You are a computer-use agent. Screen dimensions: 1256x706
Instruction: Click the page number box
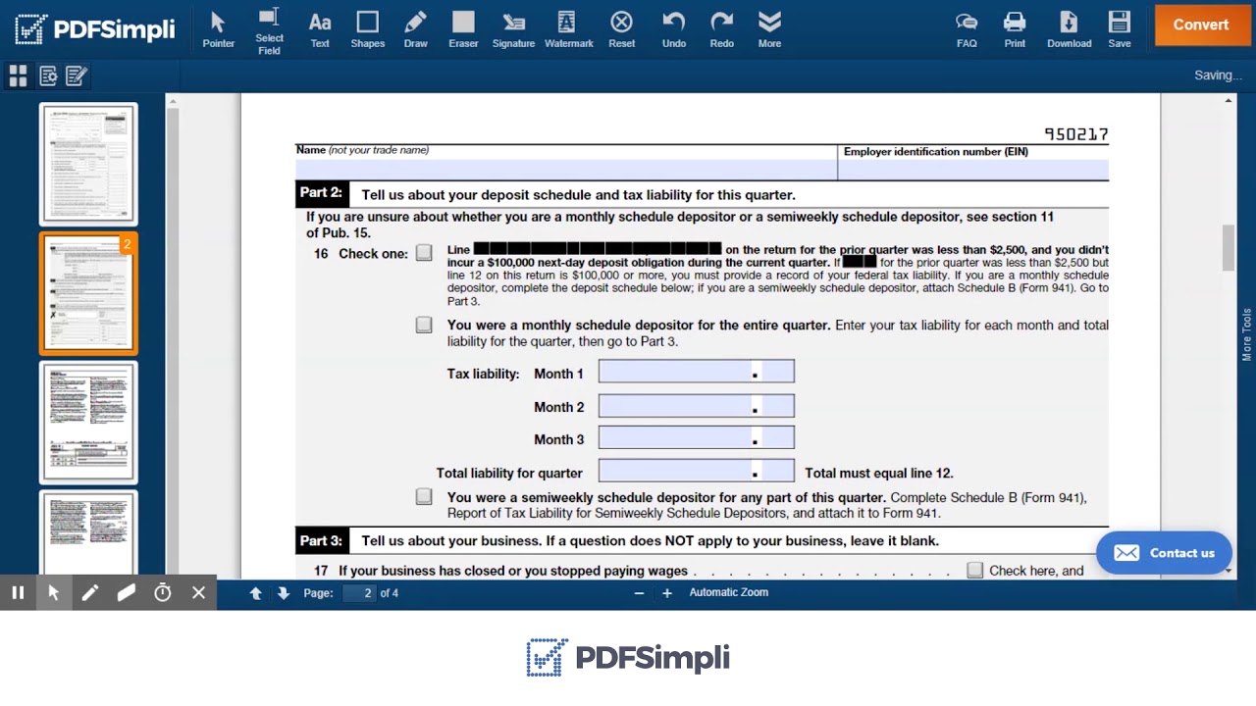(360, 592)
